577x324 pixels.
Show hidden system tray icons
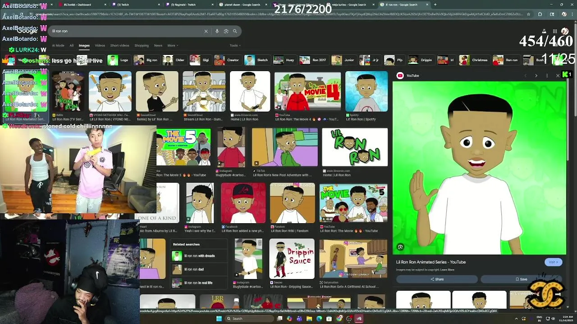[x=516, y=319]
